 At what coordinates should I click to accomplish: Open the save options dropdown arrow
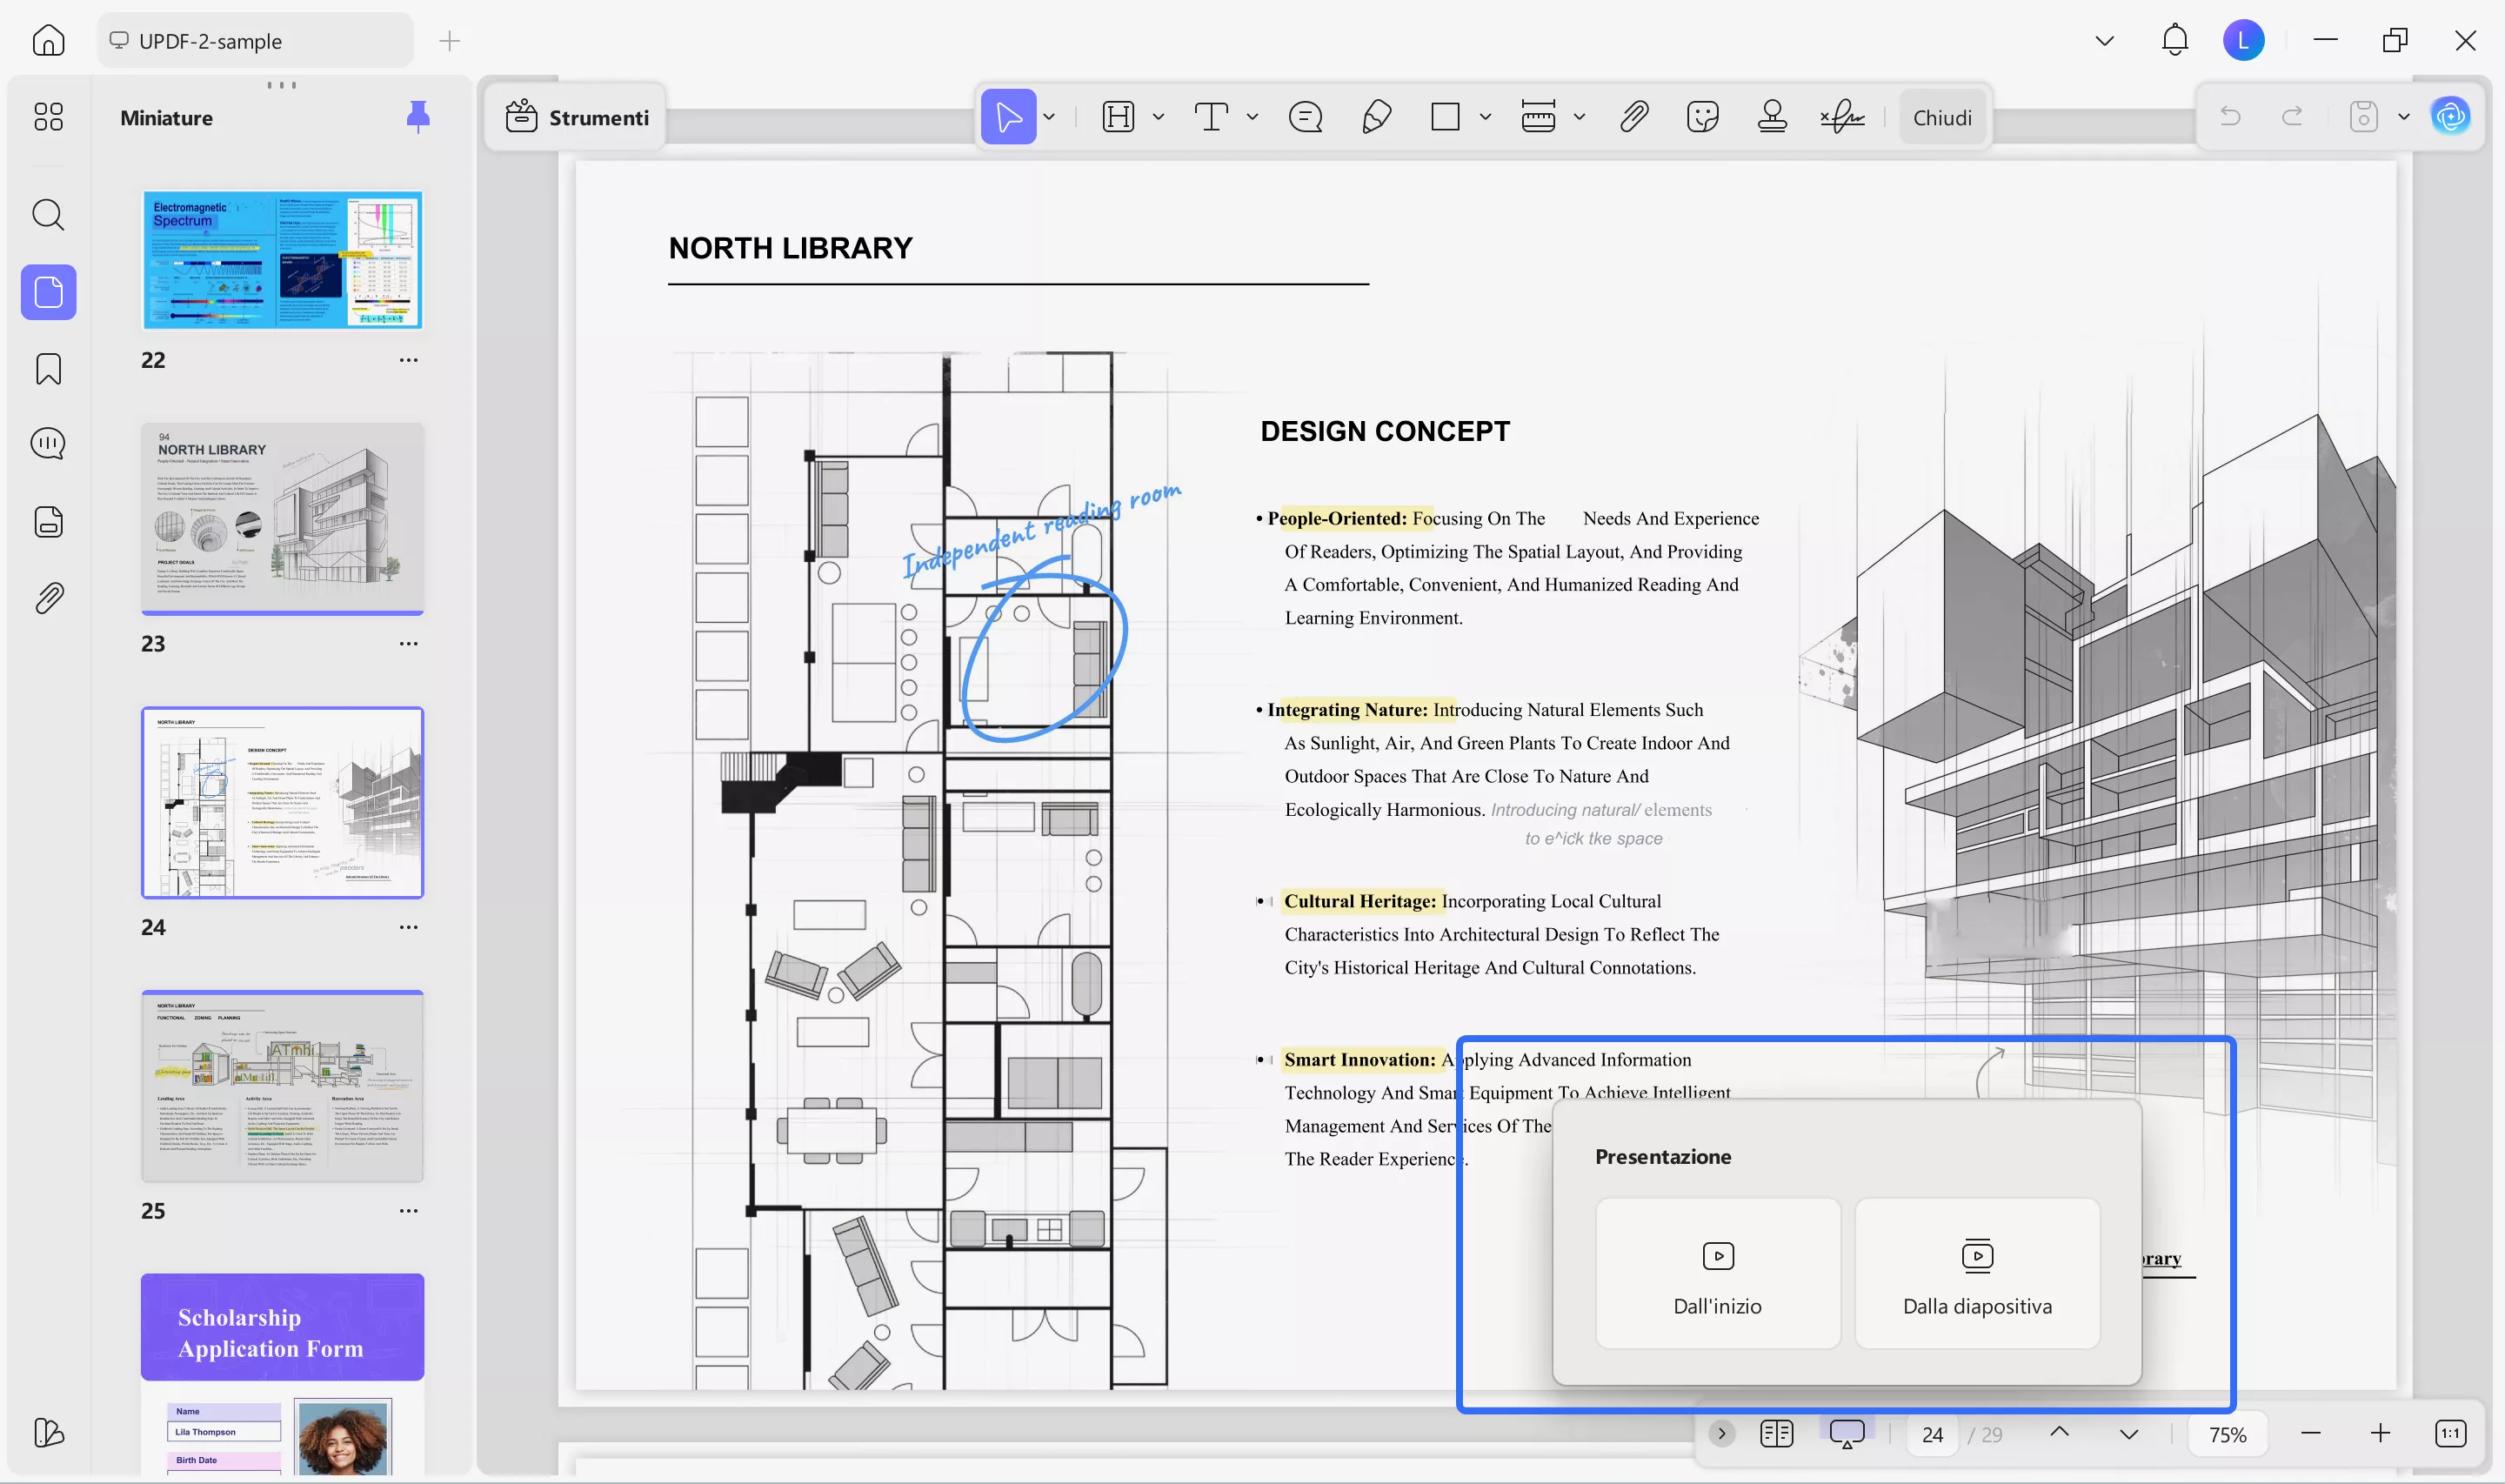(2403, 117)
